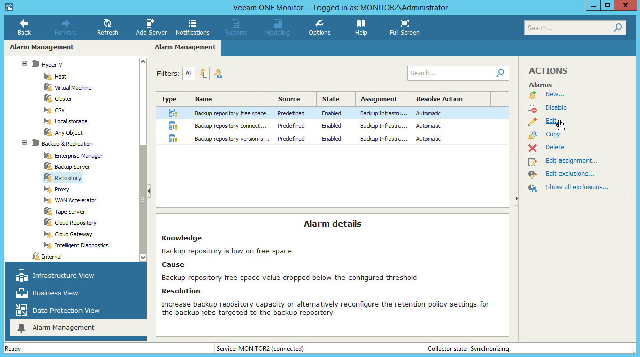This screenshot has width=640, height=357.
Task: Collapse the right Actions pane arrow
Action: 516,198
